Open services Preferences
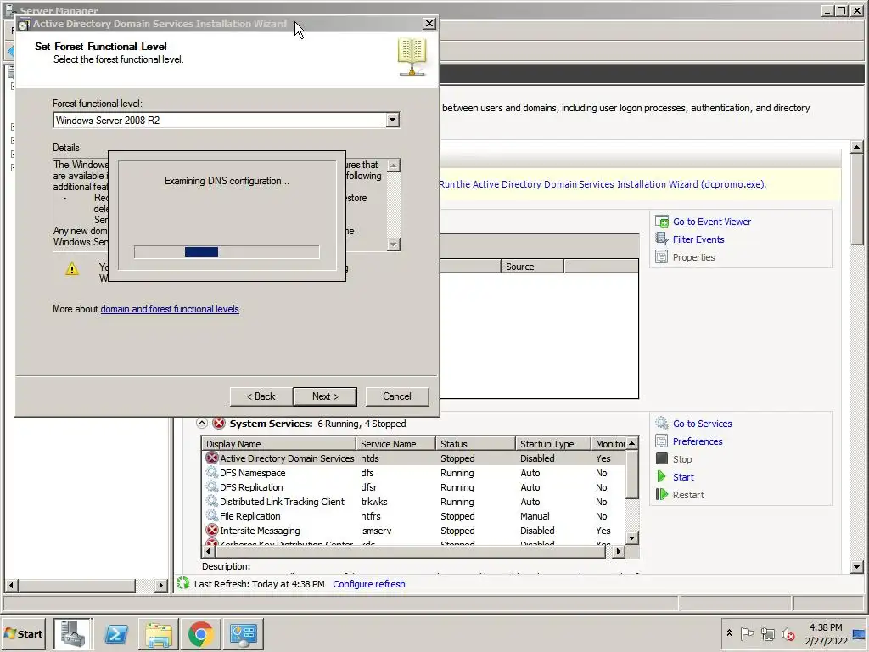Screen dimensions: 869x652 tap(698, 441)
